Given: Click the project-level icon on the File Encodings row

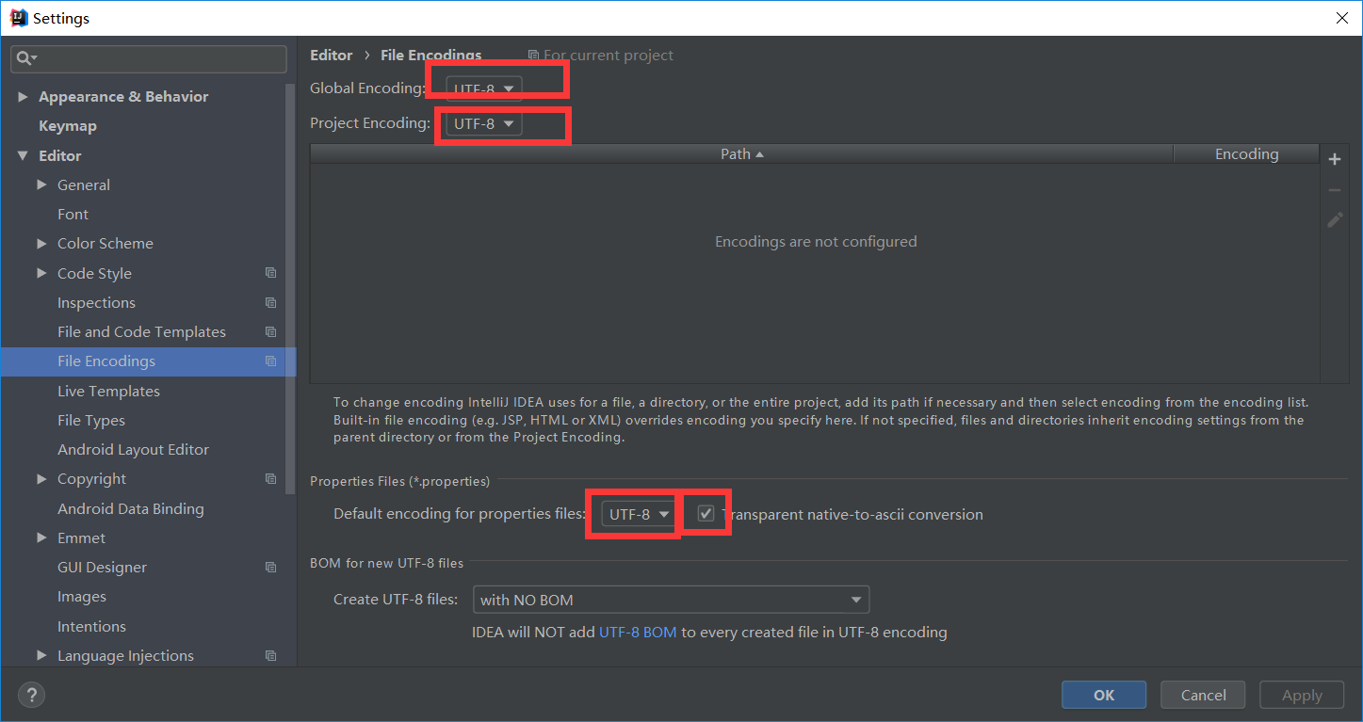Looking at the screenshot, I should point(271,361).
